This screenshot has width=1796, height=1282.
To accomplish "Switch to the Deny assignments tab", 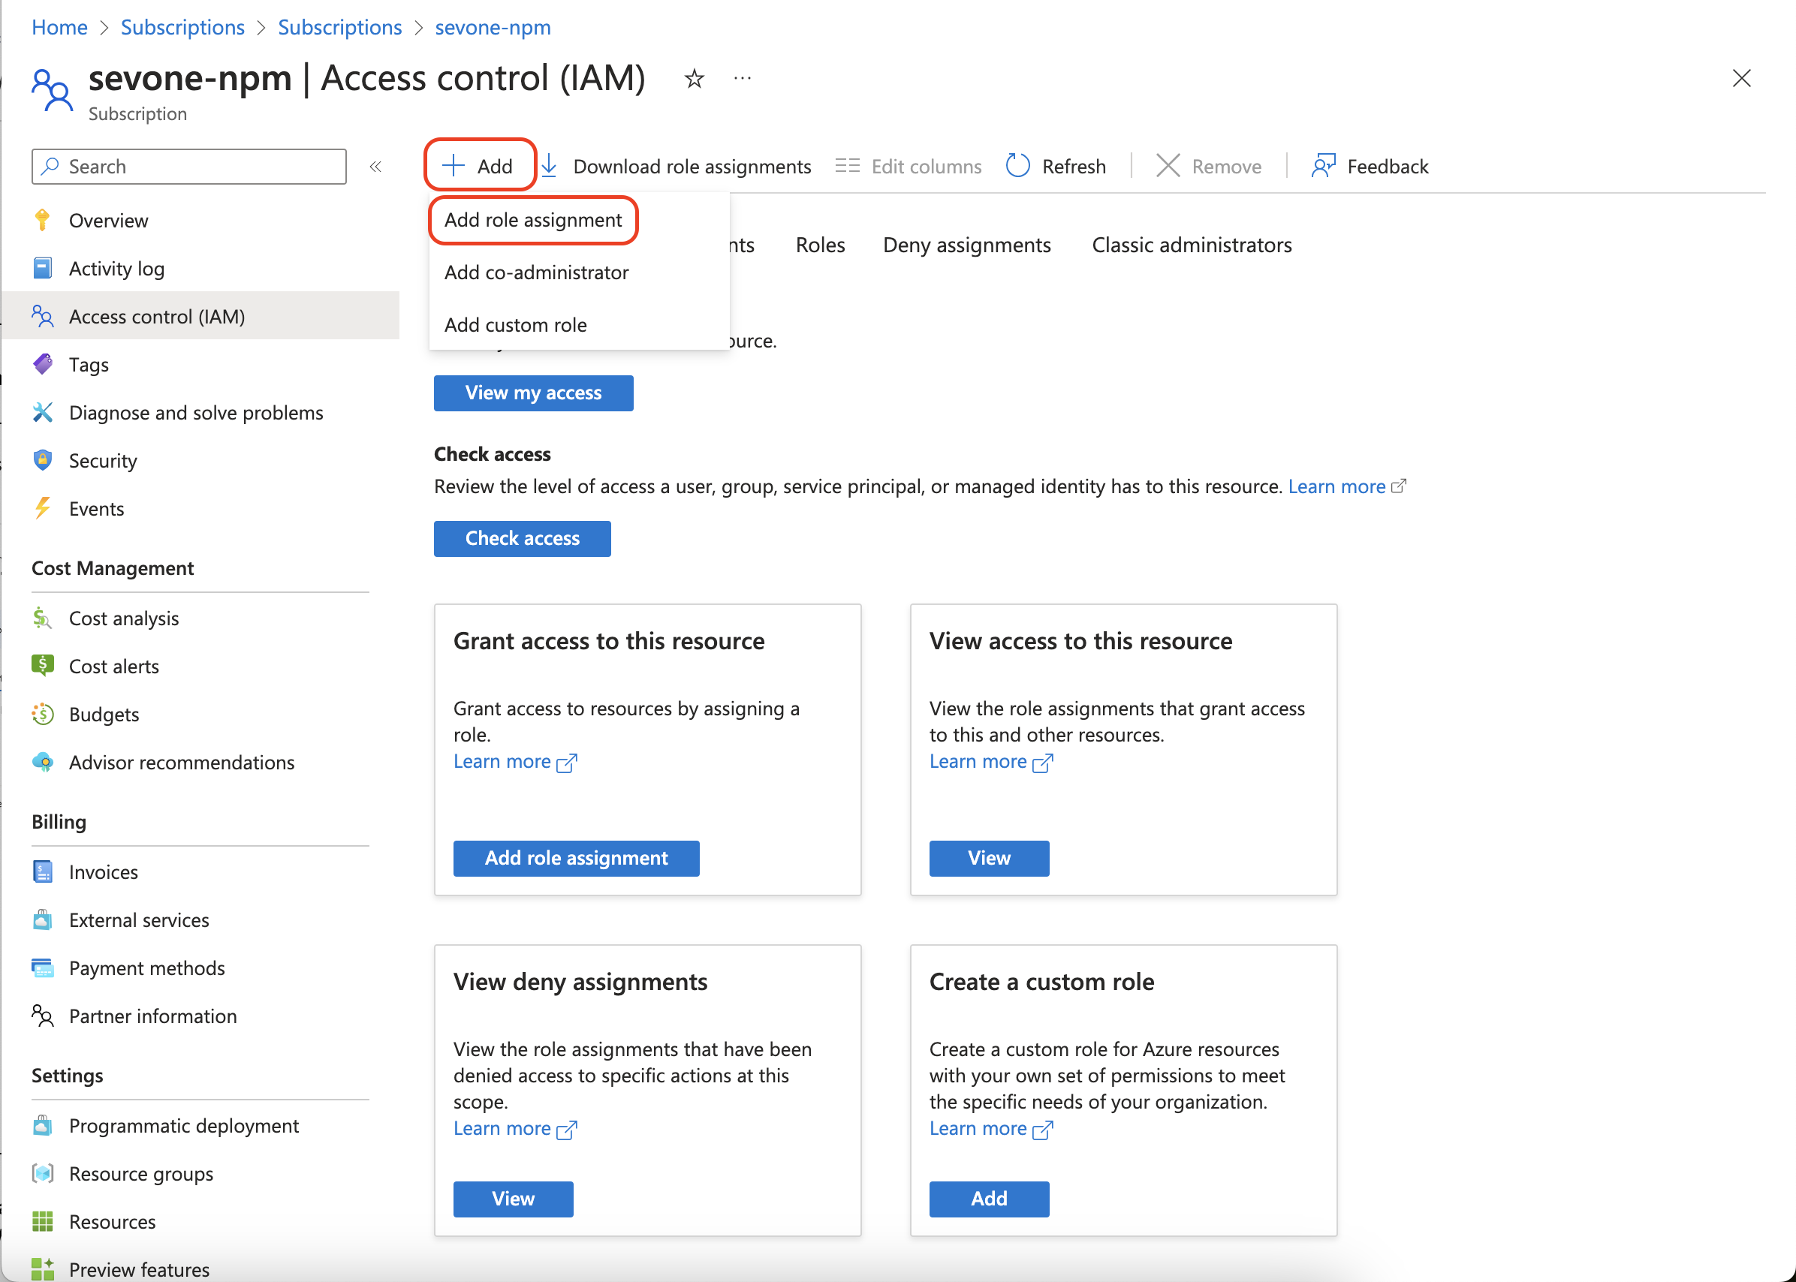I will 966,245.
